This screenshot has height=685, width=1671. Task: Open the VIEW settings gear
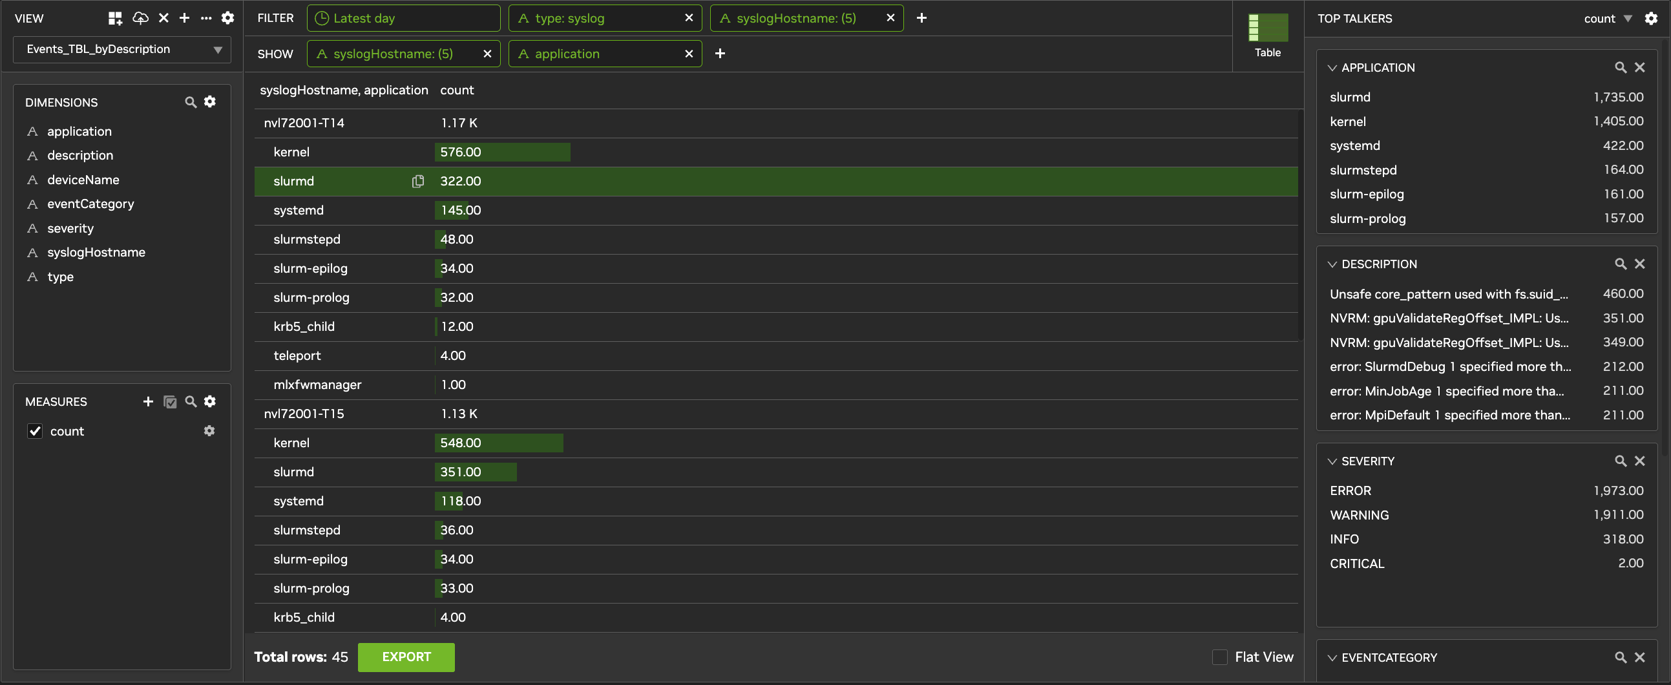227,18
